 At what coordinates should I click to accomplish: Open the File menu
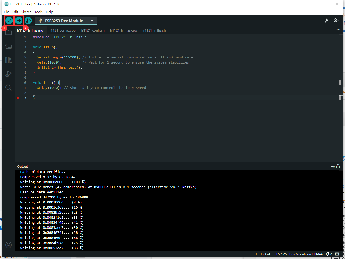(x=6, y=12)
